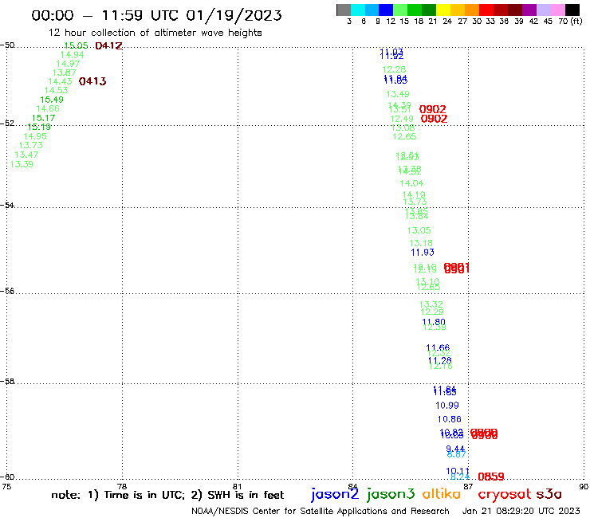Select the 12.29 wave height value
This screenshot has height=518, width=590.
pyautogui.click(x=432, y=312)
